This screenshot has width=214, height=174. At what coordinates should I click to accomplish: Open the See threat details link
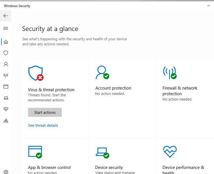tap(43, 125)
